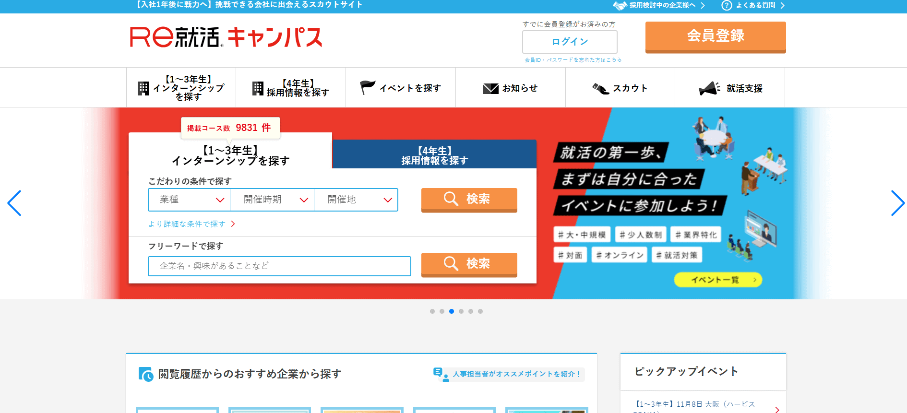Click the yellow イベント一覧 button
Screen dimensions: 907x413
point(718,280)
